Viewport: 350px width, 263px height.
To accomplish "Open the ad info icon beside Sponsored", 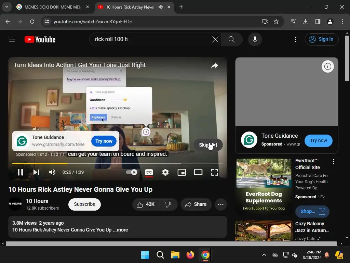I will (x=62, y=154).
